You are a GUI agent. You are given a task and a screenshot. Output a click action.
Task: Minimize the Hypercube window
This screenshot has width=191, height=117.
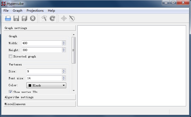click(x=166, y=2)
